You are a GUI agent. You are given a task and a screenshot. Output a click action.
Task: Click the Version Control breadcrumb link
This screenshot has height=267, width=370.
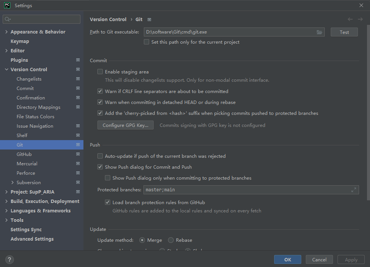(108, 20)
